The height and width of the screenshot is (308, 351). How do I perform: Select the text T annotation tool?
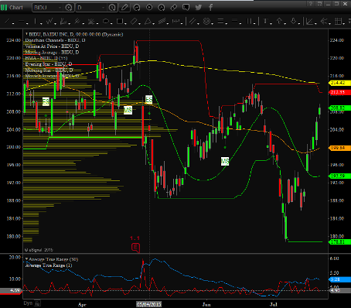coord(265,22)
